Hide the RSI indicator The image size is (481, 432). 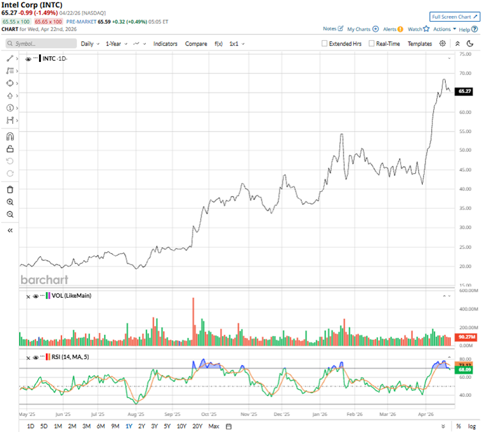(36, 357)
